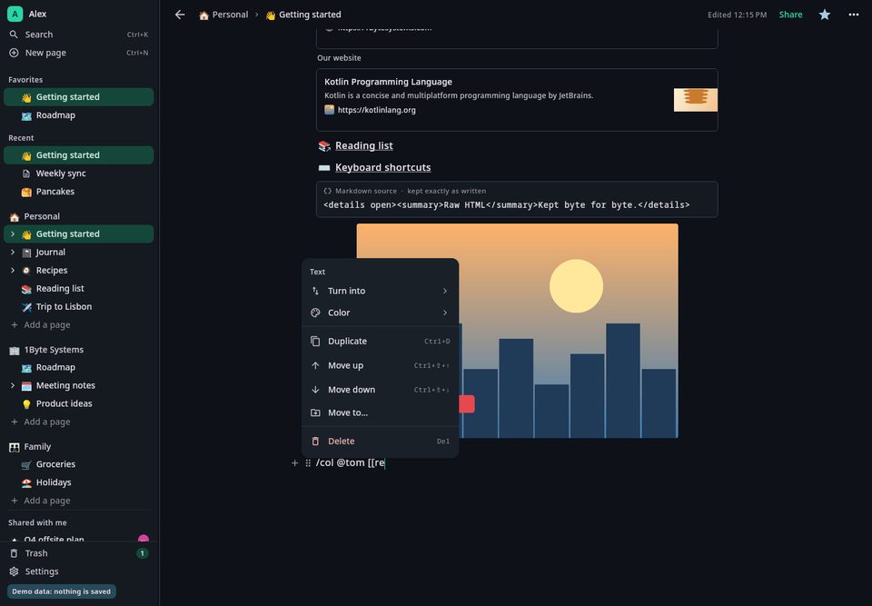
Task: Select Move up in the block menu
Action: (x=380, y=365)
